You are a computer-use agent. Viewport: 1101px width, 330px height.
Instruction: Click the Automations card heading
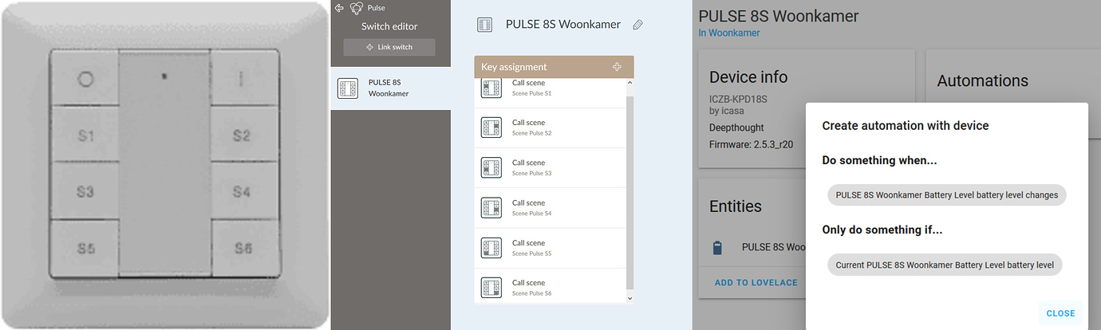[982, 81]
